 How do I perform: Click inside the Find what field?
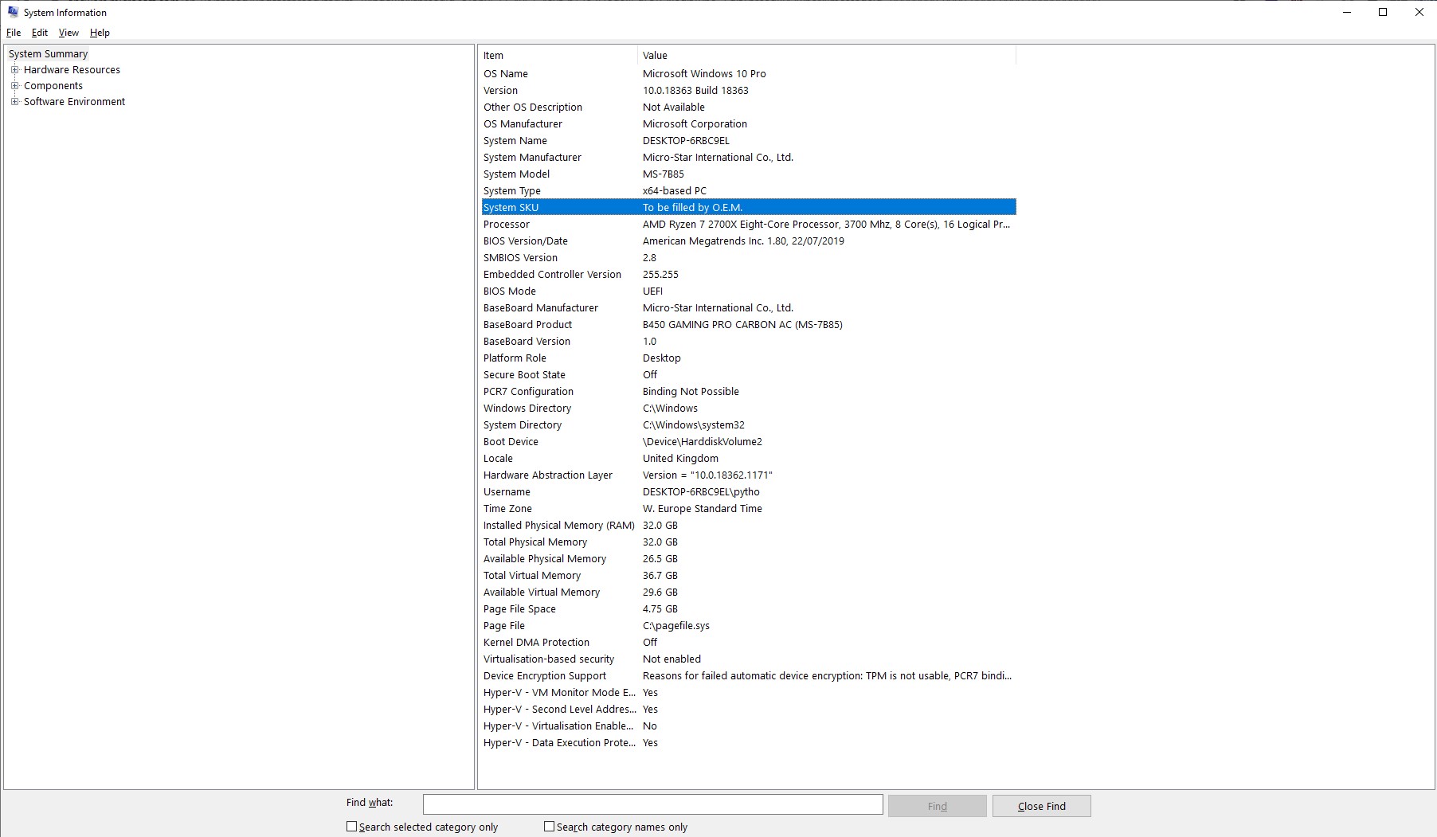pyautogui.click(x=652, y=804)
